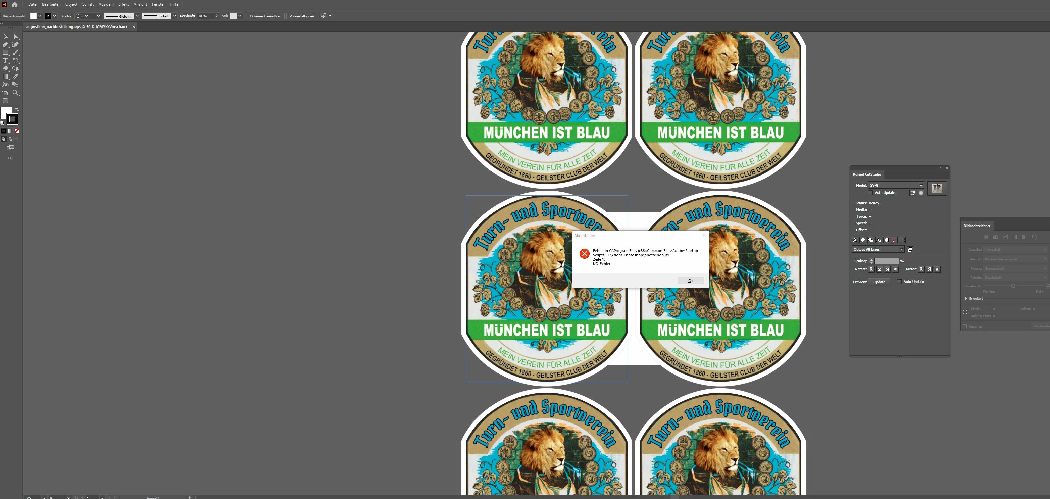Enable Auto Update under Model
The height and width of the screenshot is (499, 1050).
point(871,193)
